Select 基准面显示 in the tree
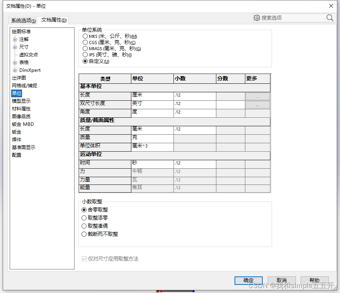The height and width of the screenshot is (293, 340). 24,147
